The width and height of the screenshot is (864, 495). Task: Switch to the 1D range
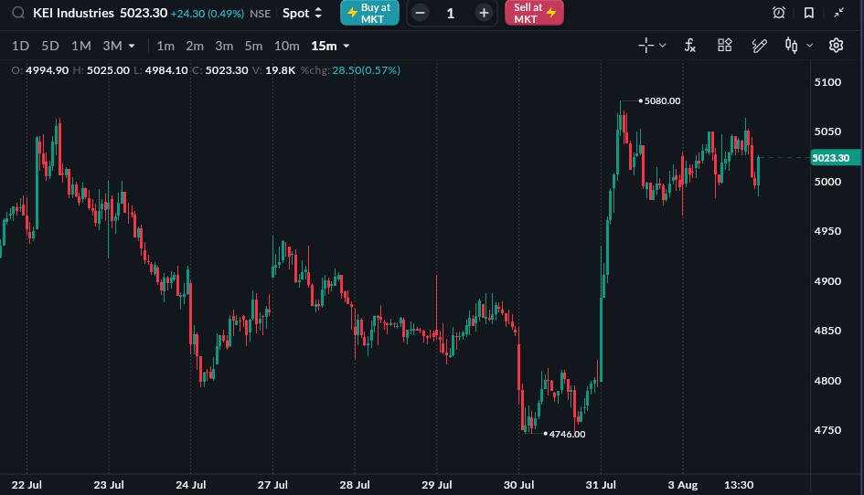click(x=20, y=46)
